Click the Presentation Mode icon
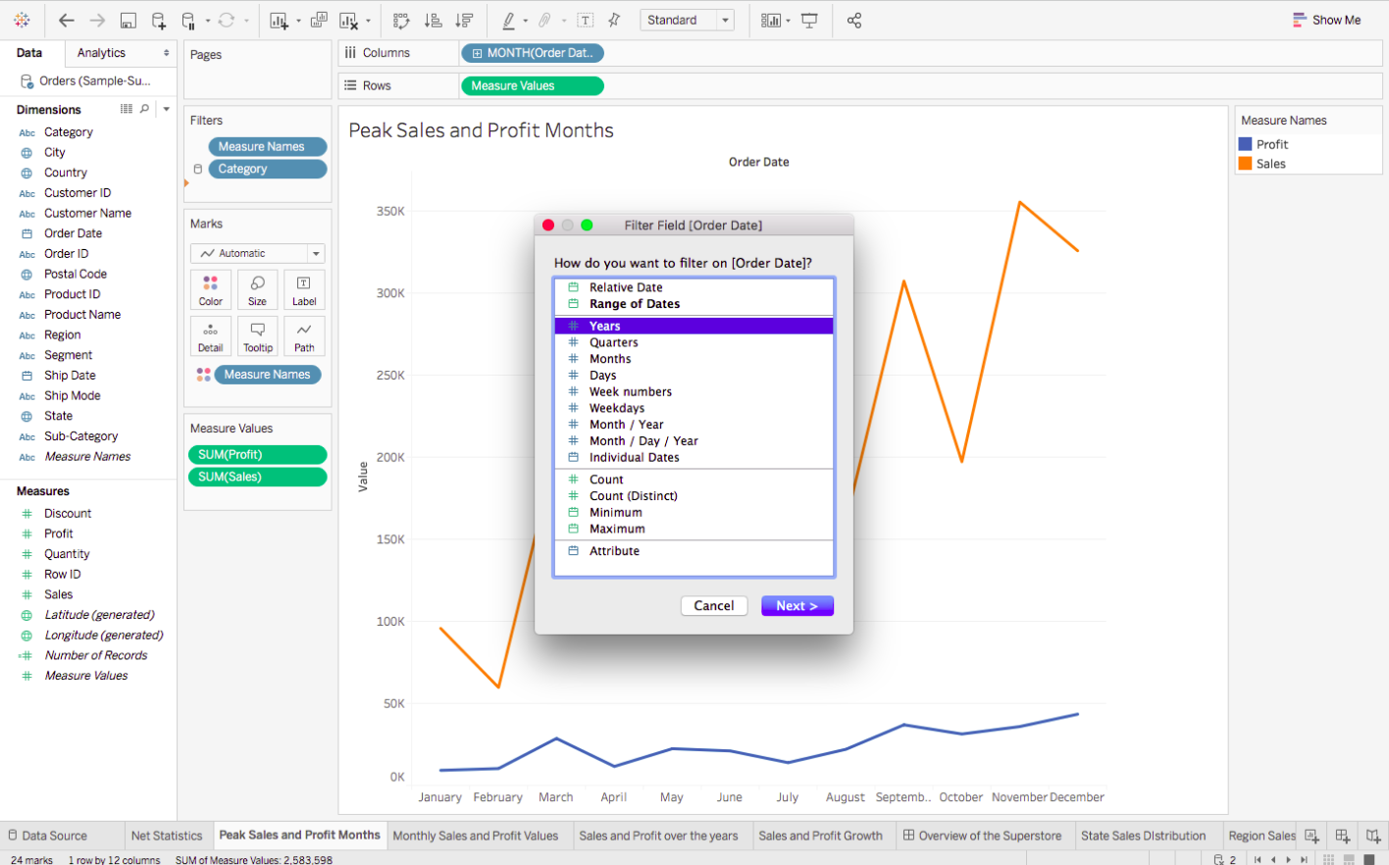 coord(809,20)
